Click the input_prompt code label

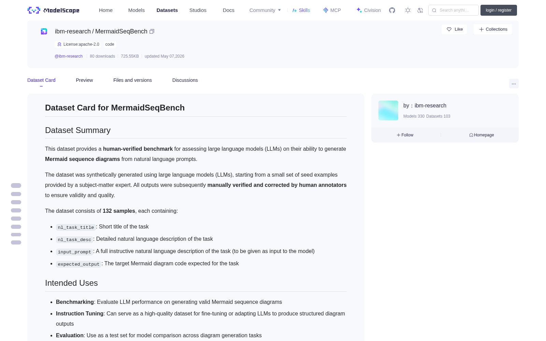[x=74, y=252]
